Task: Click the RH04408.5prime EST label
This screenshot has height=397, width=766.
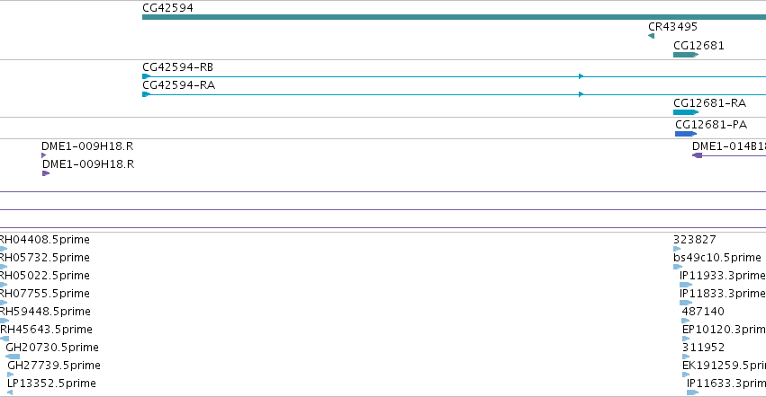Action: point(44,240)
